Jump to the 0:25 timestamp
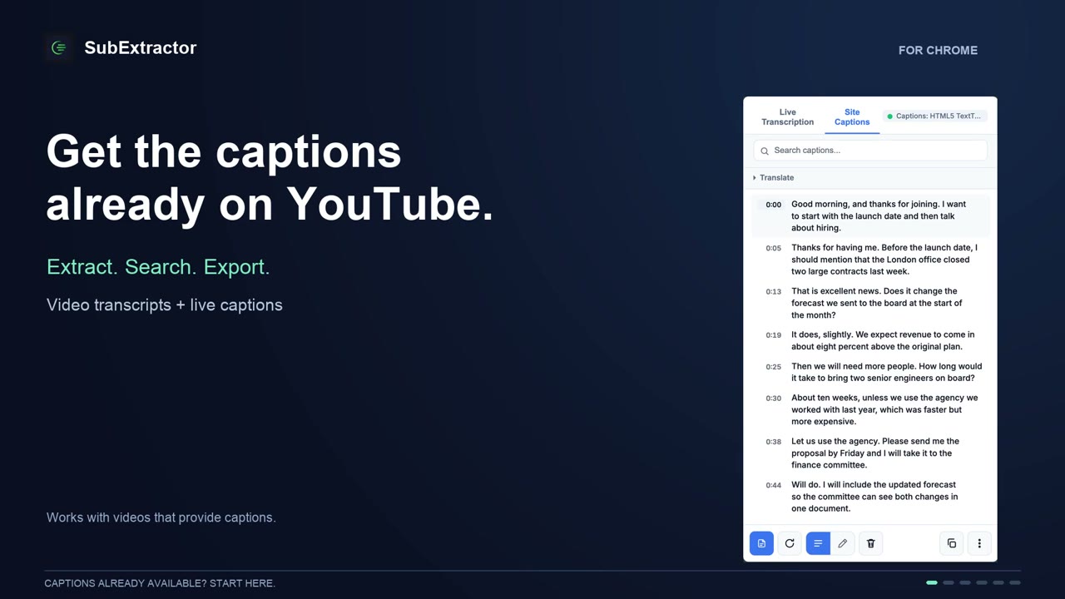 point(774,367)
